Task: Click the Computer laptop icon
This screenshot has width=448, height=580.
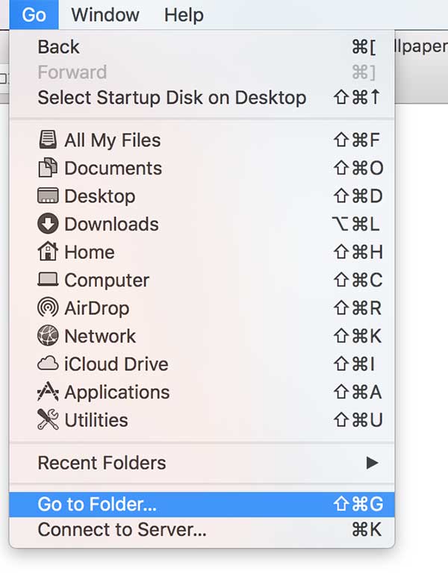Action: (x=47, y=280)
